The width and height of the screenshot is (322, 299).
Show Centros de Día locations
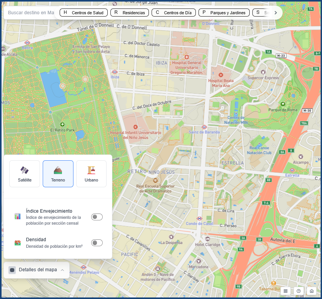[x=174, y=13]
